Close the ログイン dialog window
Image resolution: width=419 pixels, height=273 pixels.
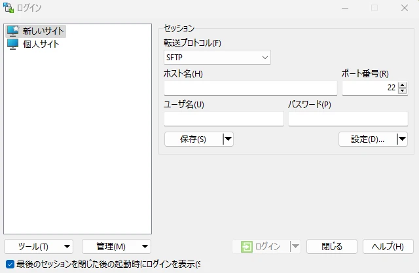(x=405, y=8)
